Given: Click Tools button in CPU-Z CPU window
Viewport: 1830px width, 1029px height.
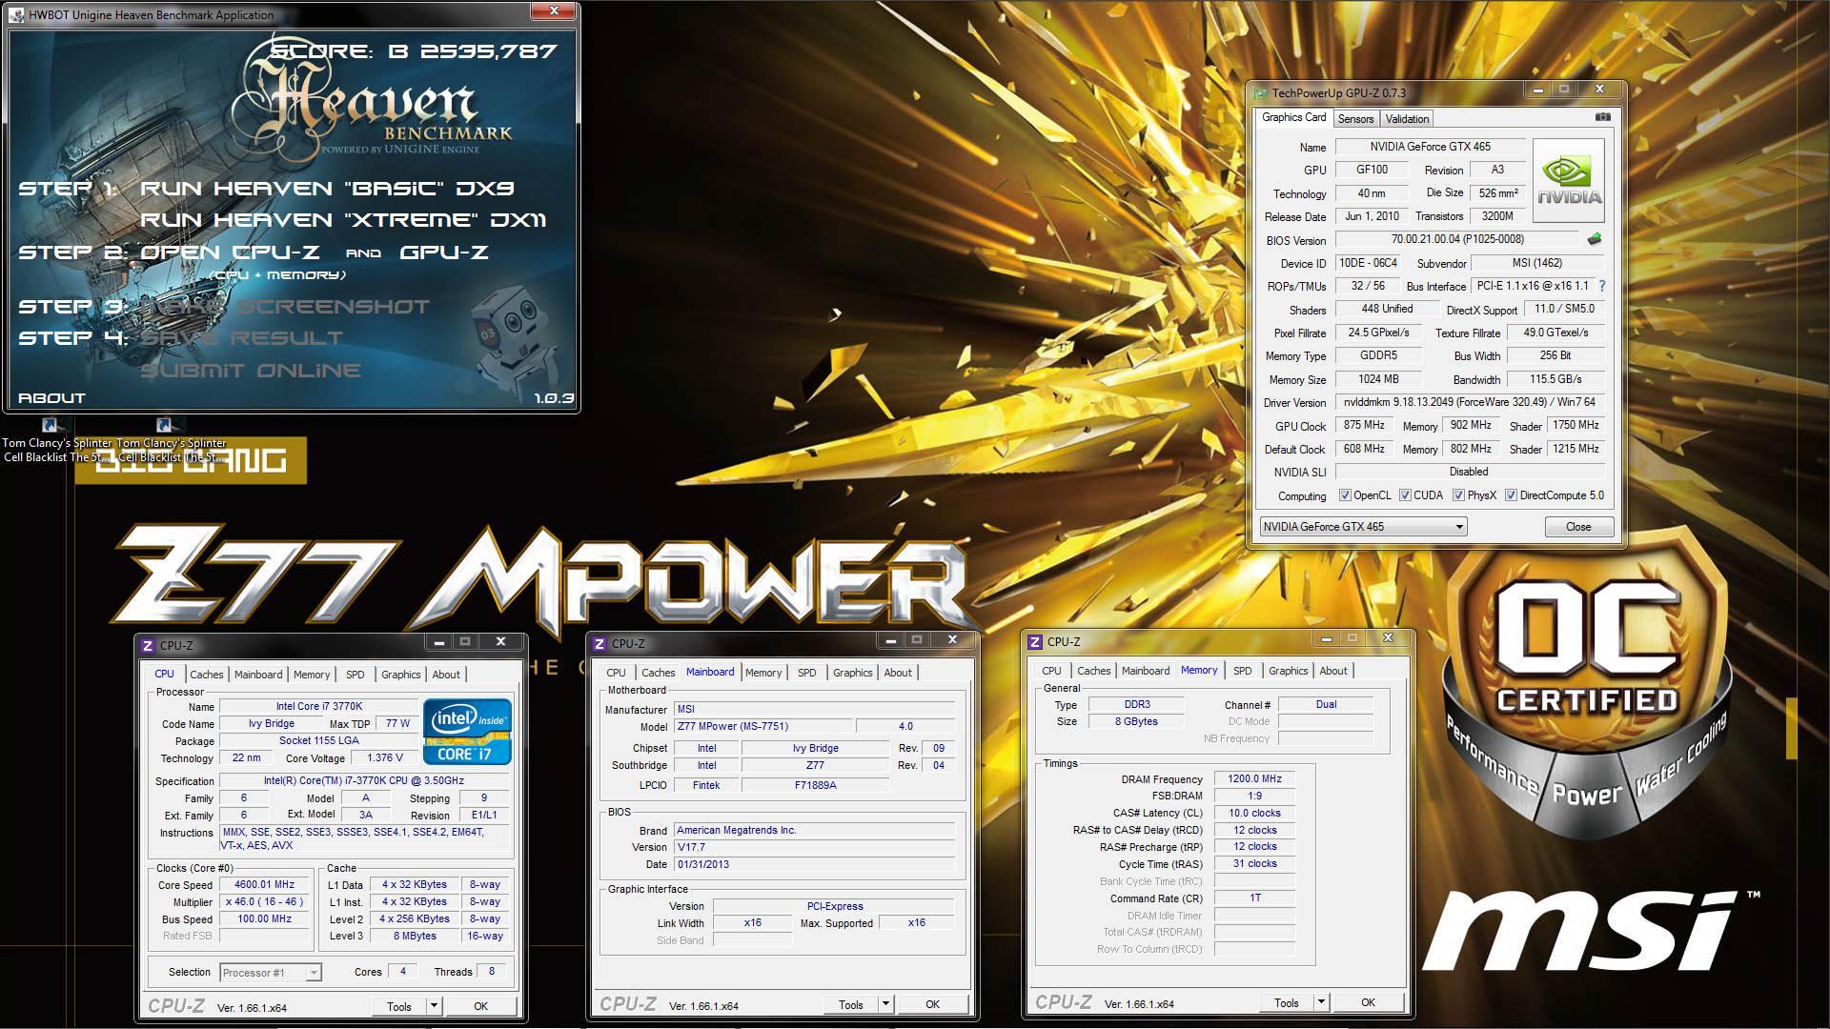Looking at the screenshot, I should coord(399,1006).
